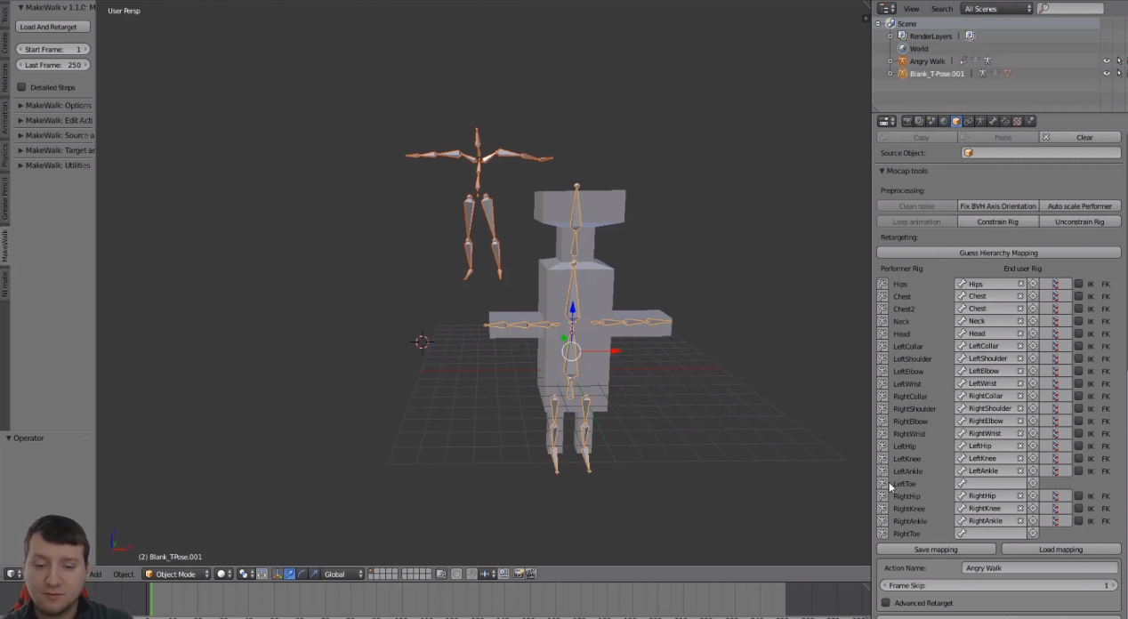
Task: Check the IK checkbox in Head row
Action: tap(1078, 334)
